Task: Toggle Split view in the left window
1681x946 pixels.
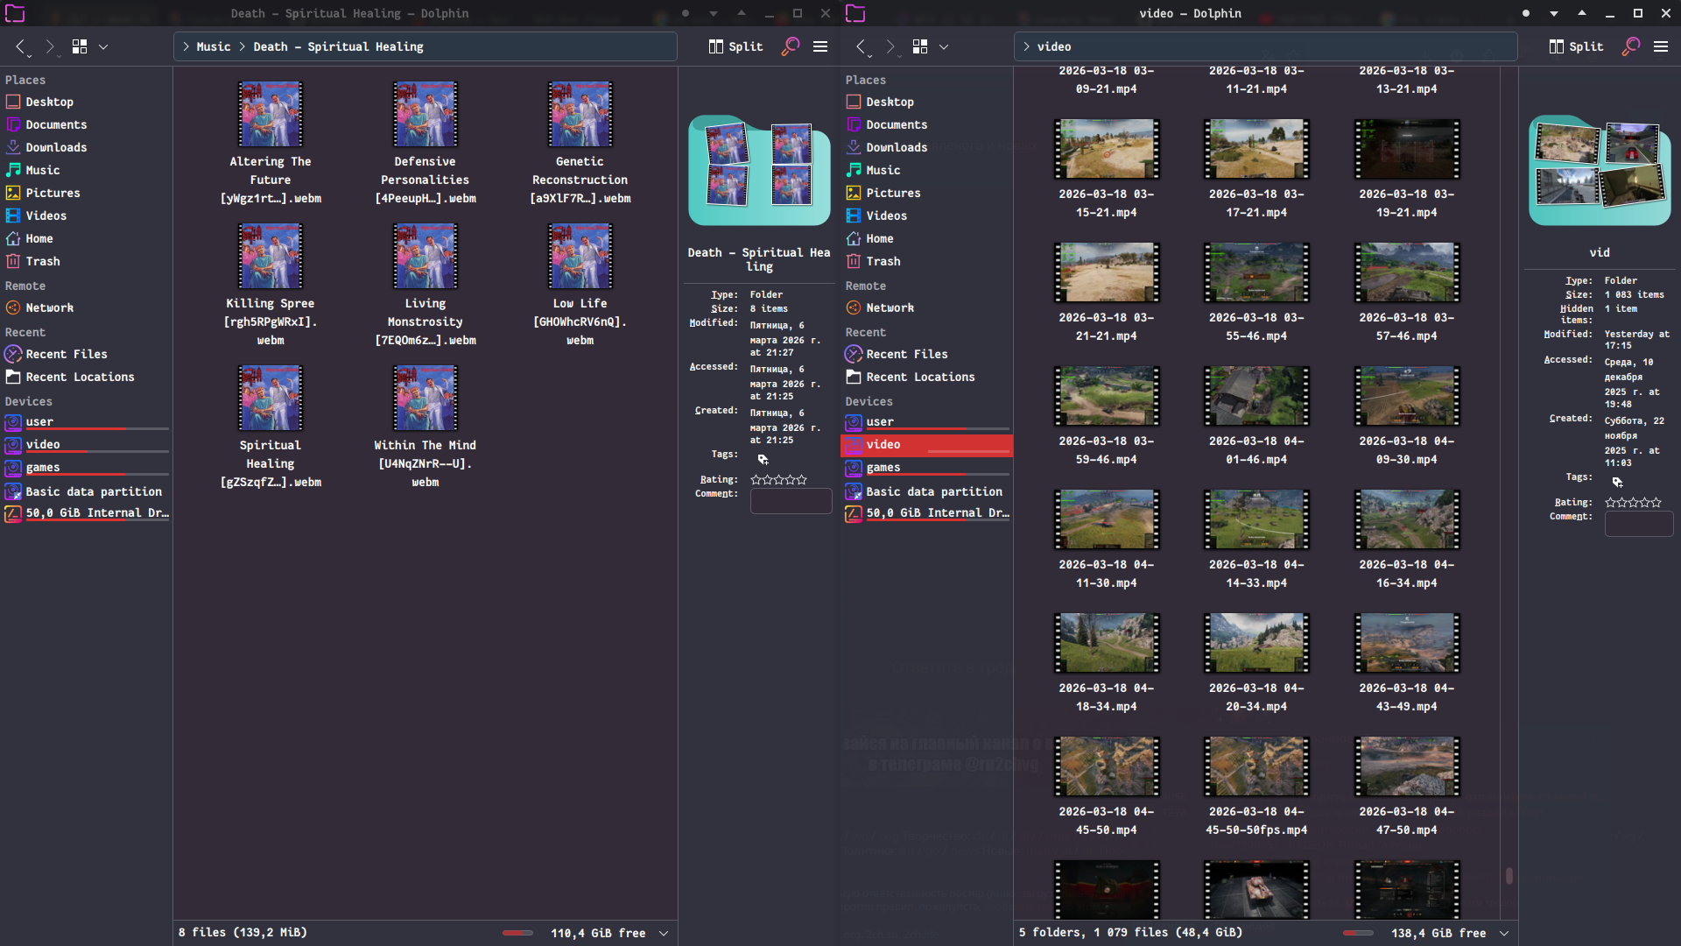Action: tap(735, 46)
